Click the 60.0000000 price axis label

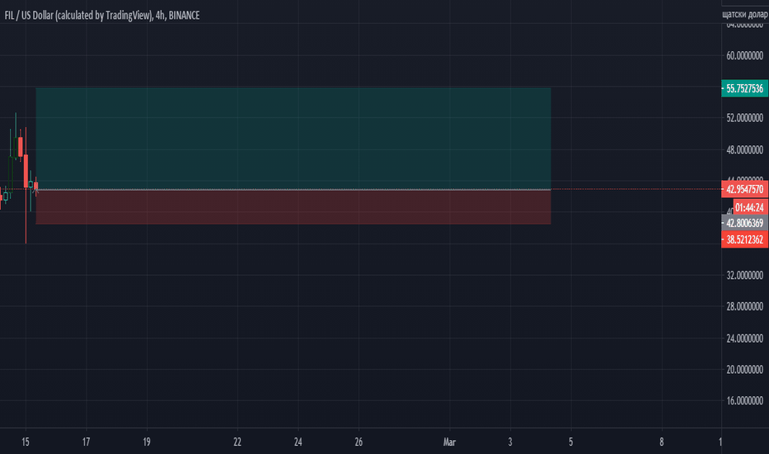click(744, 55)
